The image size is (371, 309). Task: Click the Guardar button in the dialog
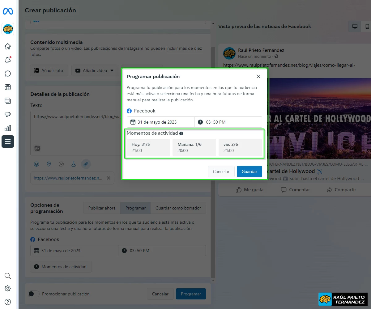click(249, 171)
